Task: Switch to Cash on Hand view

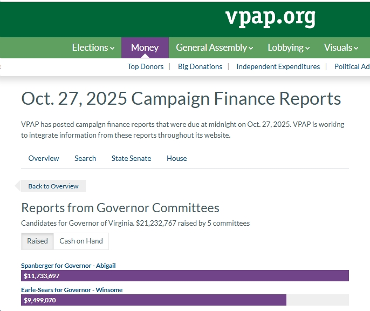Action: click(x=81, y=241)
